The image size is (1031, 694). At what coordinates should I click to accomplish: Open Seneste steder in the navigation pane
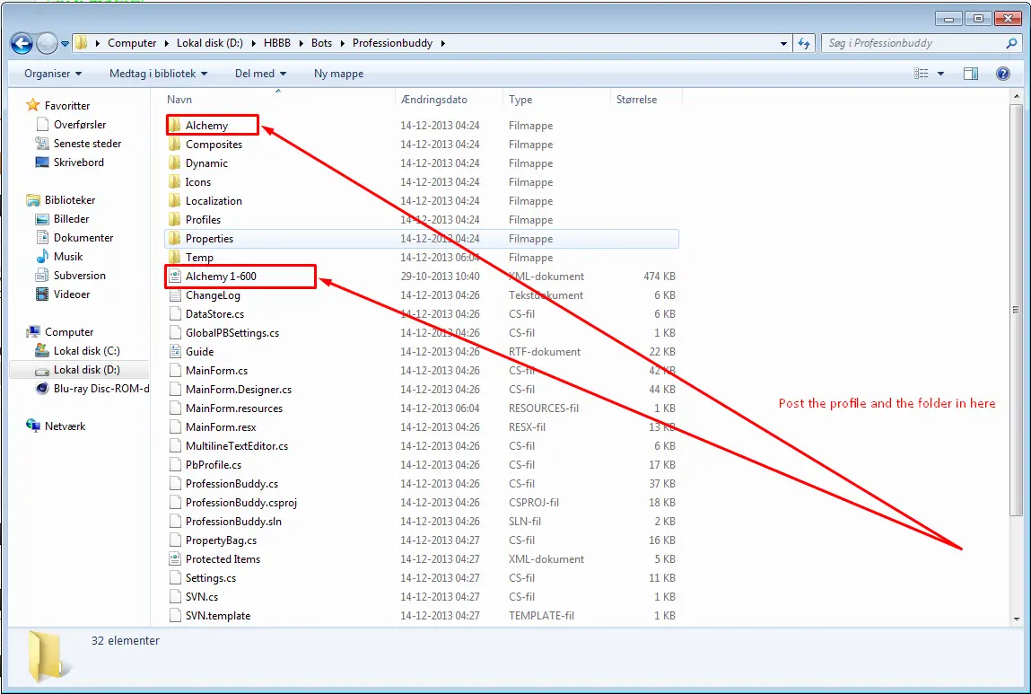87,144
